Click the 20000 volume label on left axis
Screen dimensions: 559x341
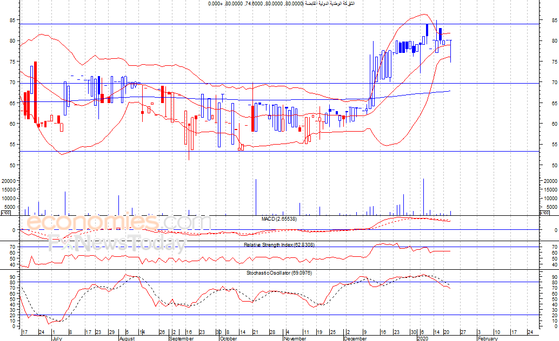coord(9,181)
